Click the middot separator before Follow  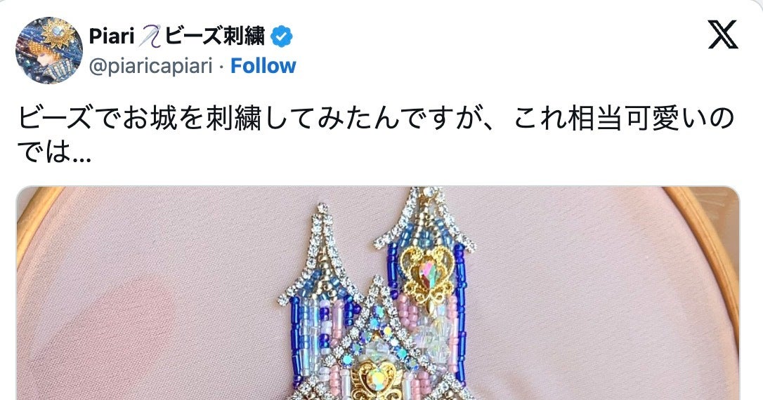tap(221, 67)
